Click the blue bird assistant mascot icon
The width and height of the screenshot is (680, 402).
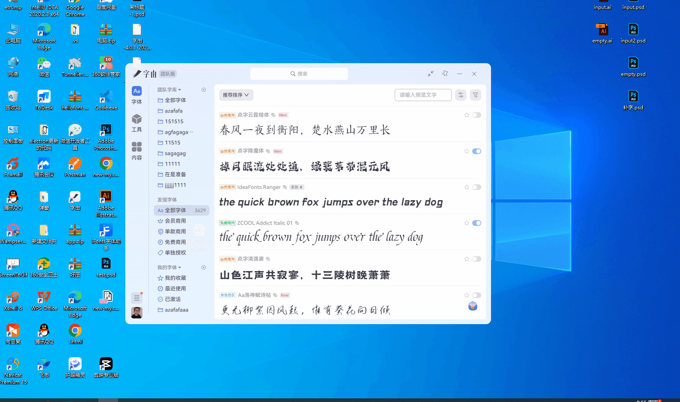[473, 306]
